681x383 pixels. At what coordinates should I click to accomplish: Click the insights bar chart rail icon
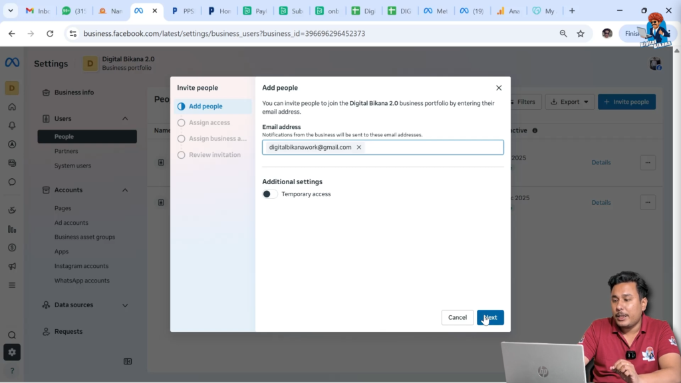click(12, 229)
